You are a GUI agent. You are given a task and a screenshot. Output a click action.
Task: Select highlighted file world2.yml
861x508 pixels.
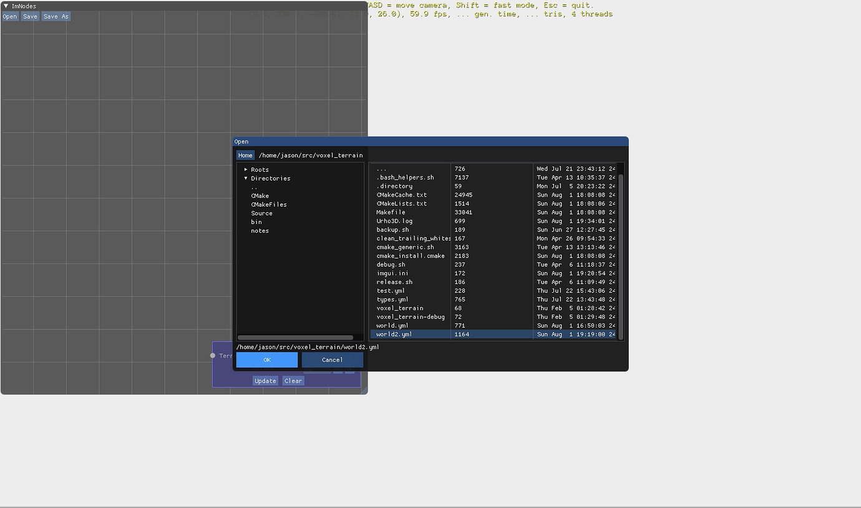[493, 335]
